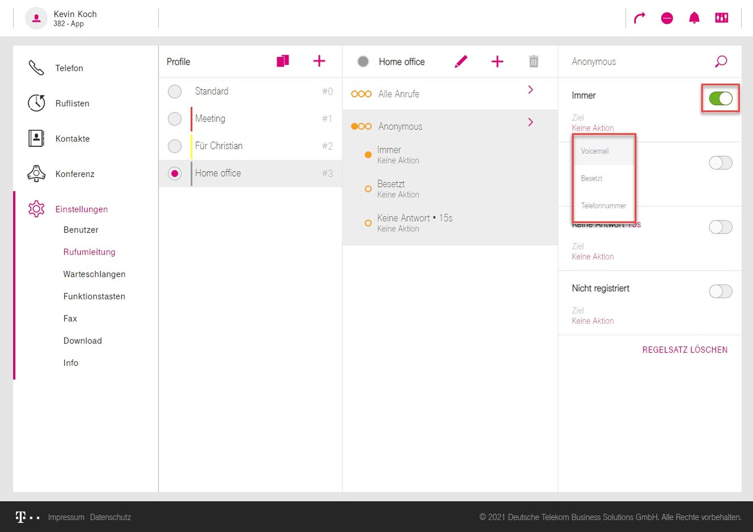The height and width of the screenshot is (532, 753).
Task: Click Keine Aktion under Nicht registriert
Action: click(593, 321)
